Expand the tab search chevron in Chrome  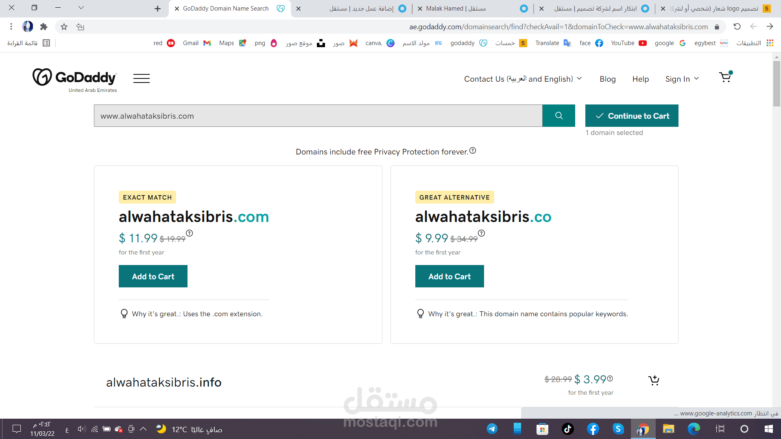81,8
